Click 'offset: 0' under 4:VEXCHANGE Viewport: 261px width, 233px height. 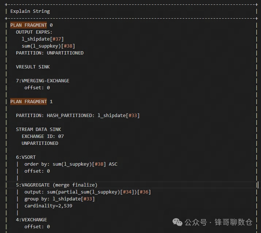point(37,227)
